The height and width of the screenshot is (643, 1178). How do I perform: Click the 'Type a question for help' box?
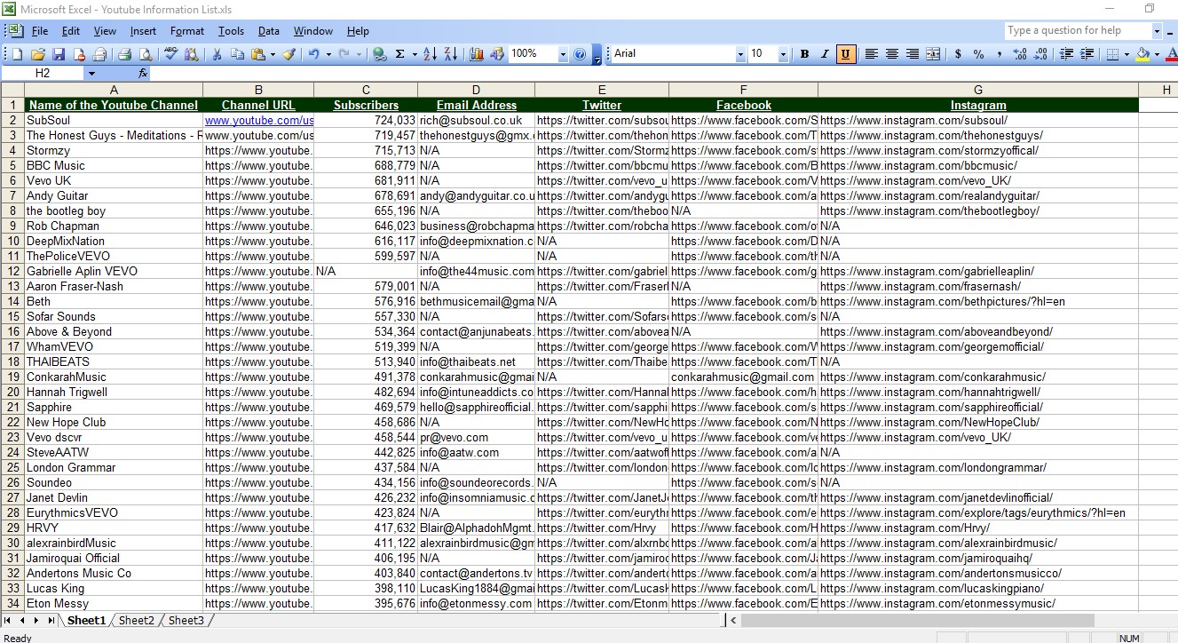click(x=1077, y=30)
